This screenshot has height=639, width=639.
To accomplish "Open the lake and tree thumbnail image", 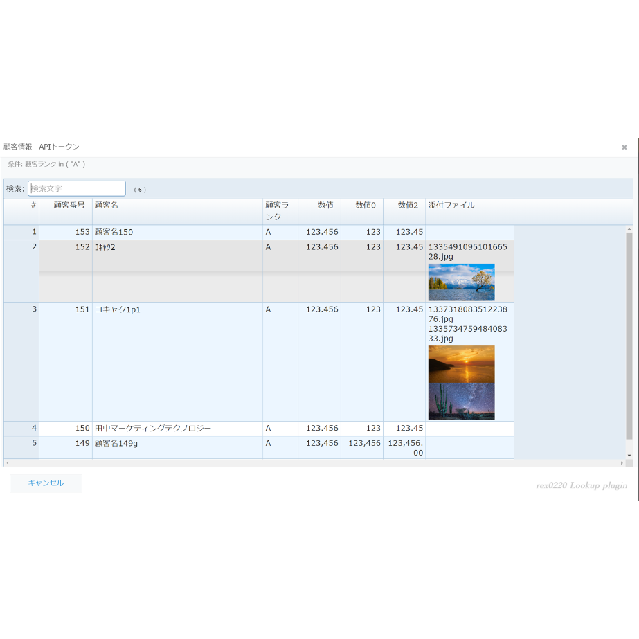I will click(x=461, y=282).
